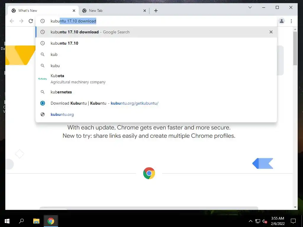Reload the page with the refresh icon
The image size is (303, 227).
[31, 21]
